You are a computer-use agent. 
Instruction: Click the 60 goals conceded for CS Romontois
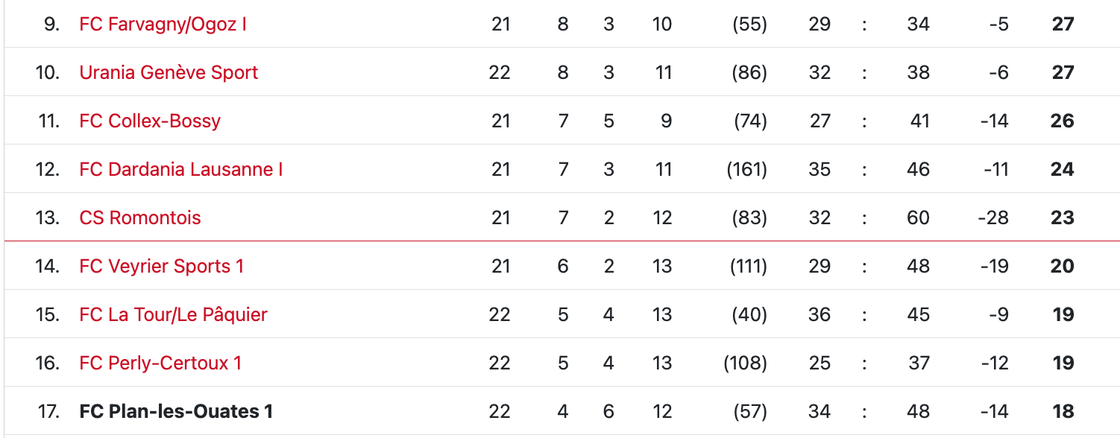[x=918, y=218]
